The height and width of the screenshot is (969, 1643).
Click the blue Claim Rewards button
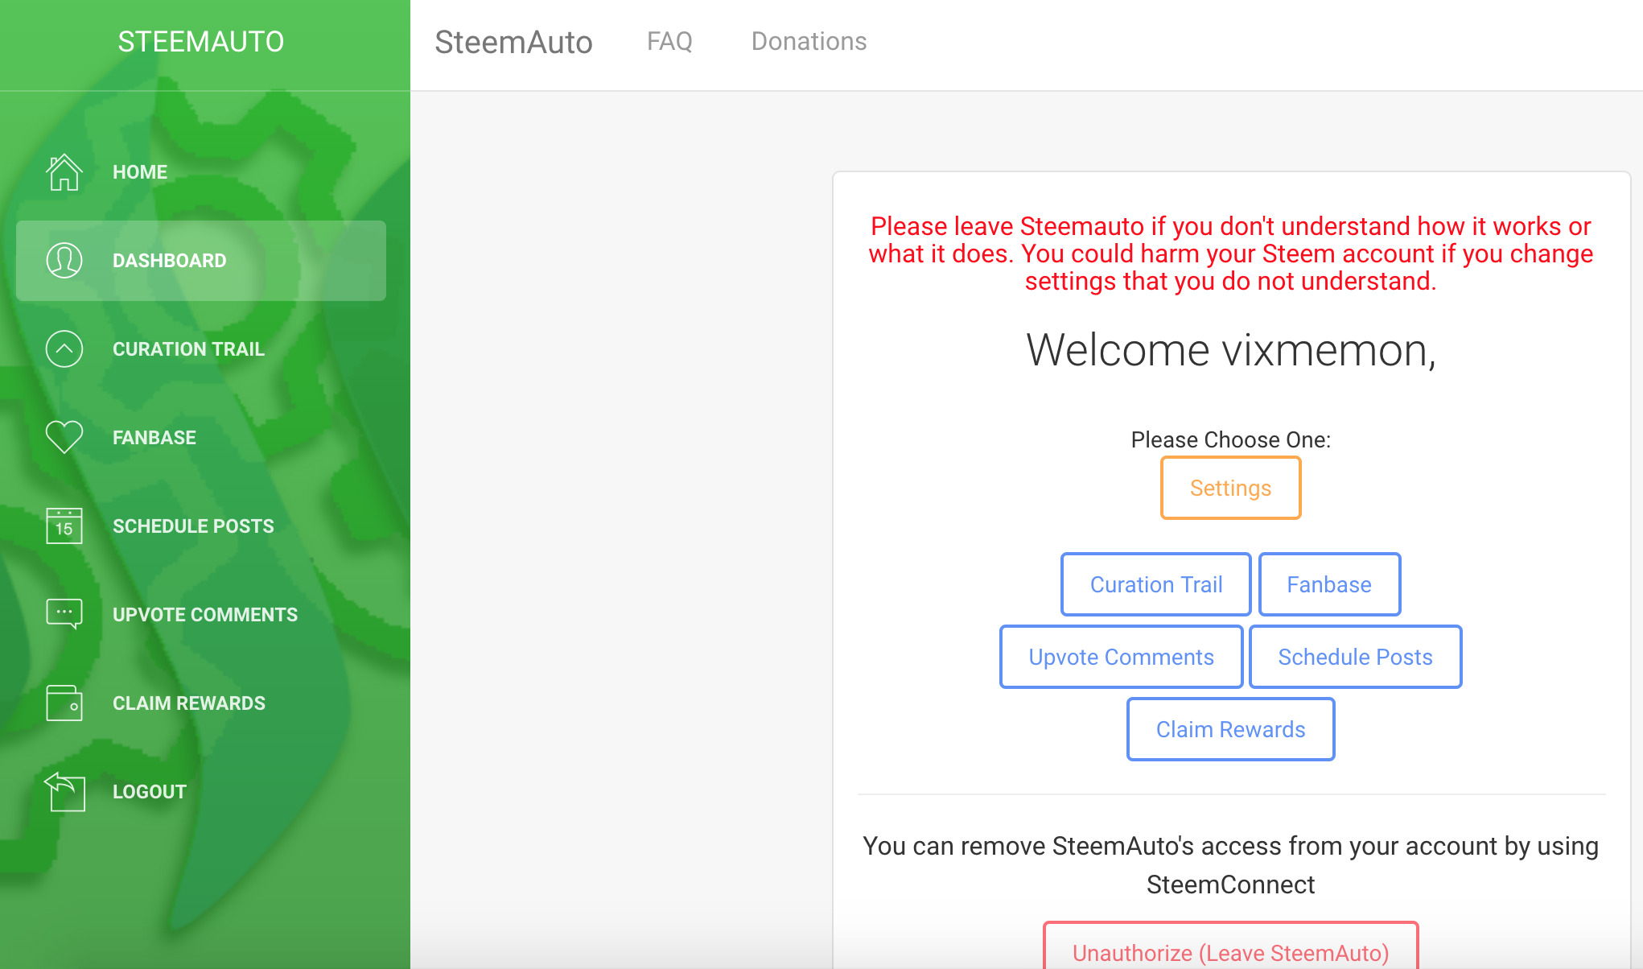coord(1230,729)
